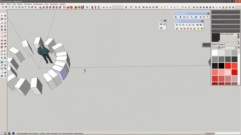Viewport: 241px width, 135px height.
Task: Open the Правка menu
Action: (x=9, y=4)
